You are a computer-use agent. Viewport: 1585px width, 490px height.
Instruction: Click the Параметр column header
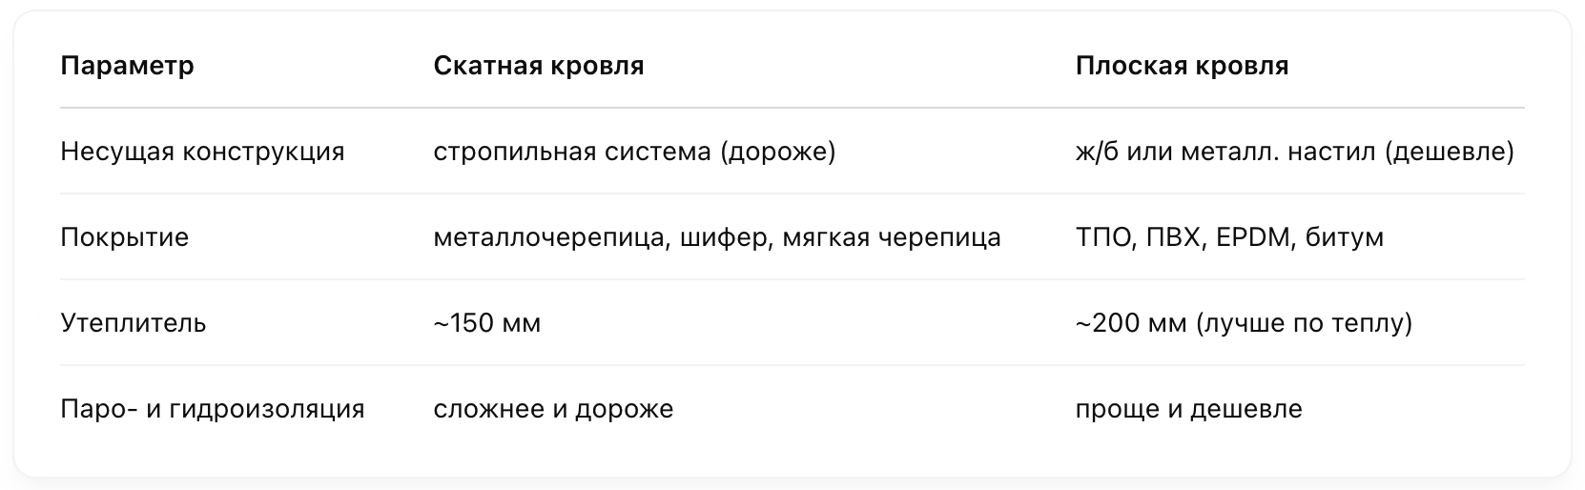point(127,66)
